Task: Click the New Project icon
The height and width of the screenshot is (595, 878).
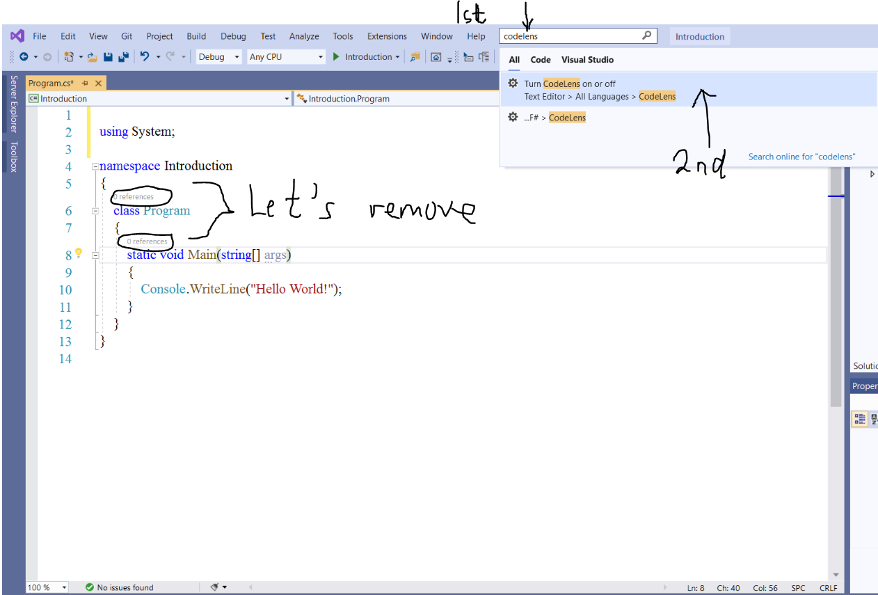Action: [69, 57]
